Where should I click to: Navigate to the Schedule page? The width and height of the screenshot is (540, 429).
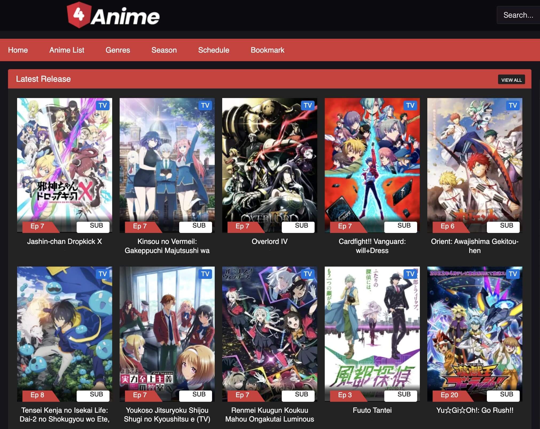click(x=213, y=50)
